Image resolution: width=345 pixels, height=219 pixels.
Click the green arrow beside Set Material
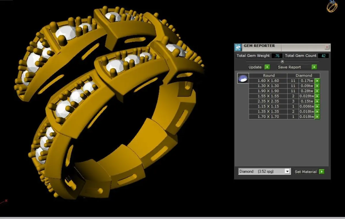tap(322, 171)
